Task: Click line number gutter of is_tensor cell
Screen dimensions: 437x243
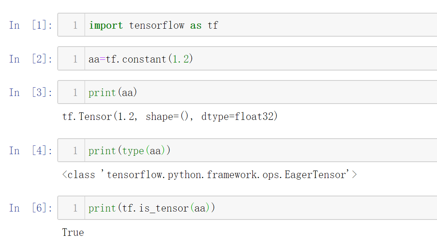Action: (71, 208)
